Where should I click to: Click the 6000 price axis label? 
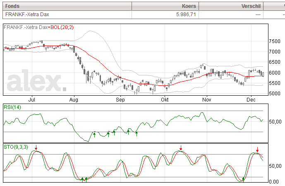275,72
